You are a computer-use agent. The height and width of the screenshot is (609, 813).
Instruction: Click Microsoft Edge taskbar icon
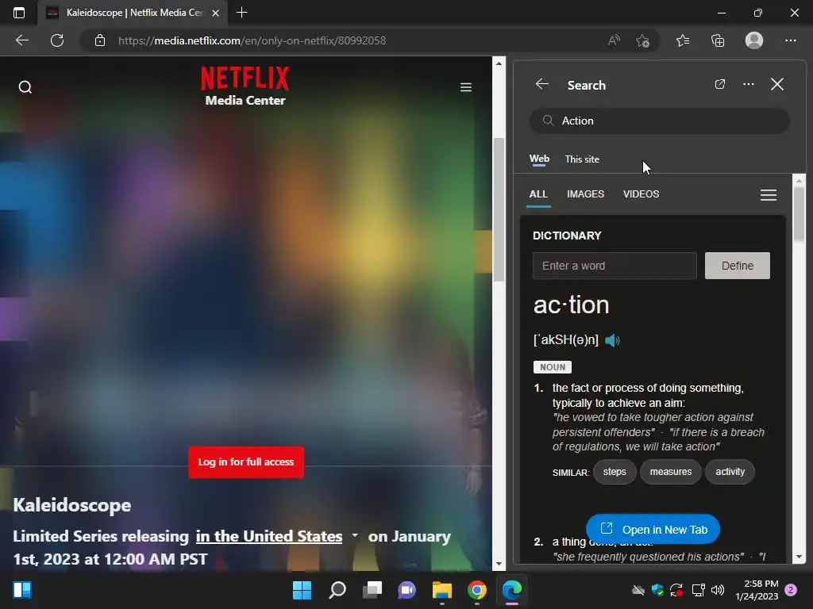(512, 590)
